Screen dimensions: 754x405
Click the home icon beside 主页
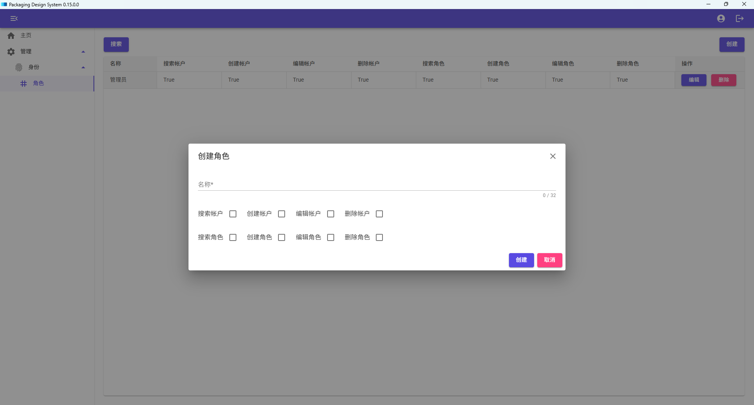pyautogui.click(x=11, y=36)
